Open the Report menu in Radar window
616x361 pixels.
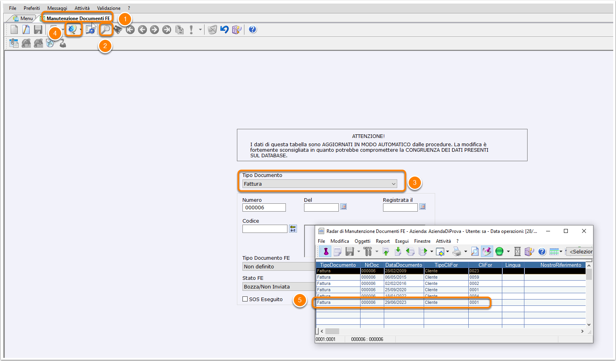tap(383, 241)
